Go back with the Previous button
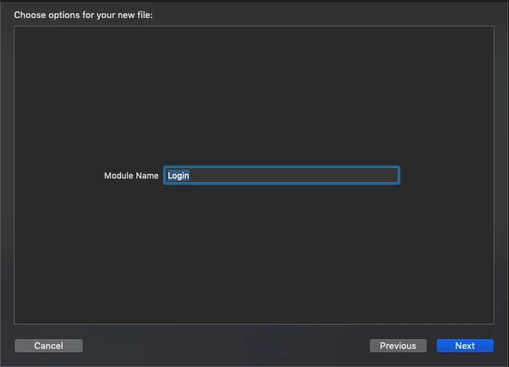This screenshot has height=367, width=509. [x=398, y=345]
